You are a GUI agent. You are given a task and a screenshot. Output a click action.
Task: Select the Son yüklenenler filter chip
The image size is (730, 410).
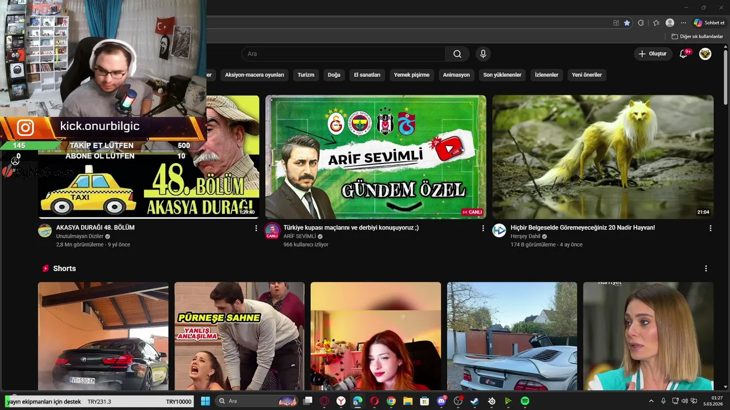[502, 75]
